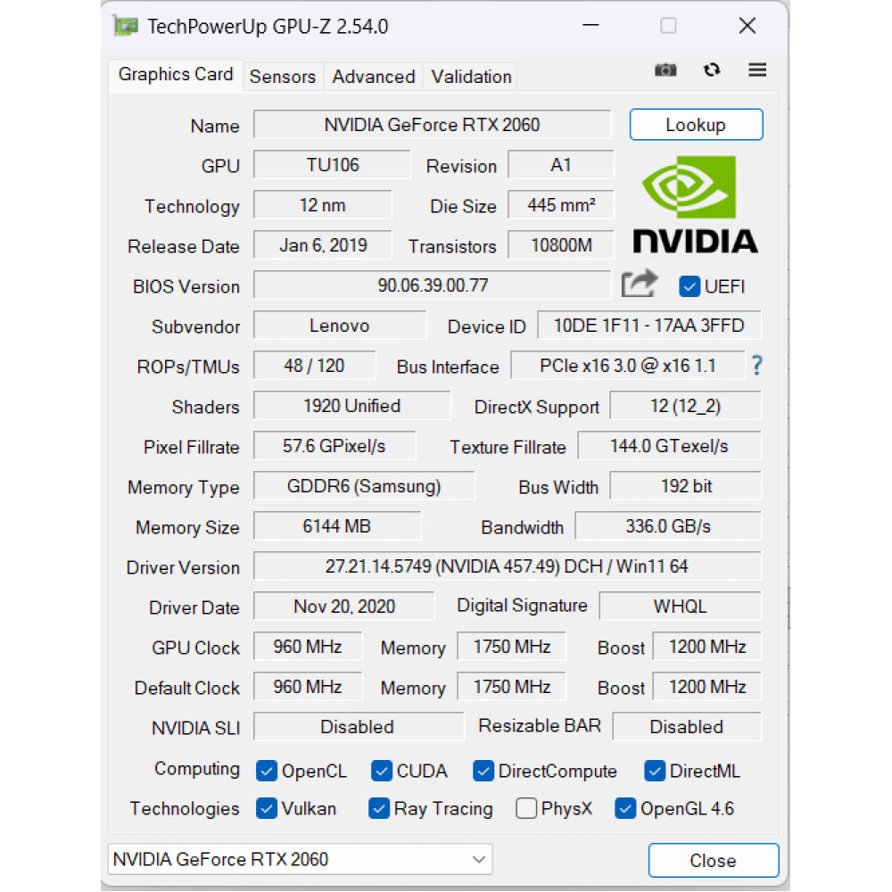Click the Technology field showing 12 nm
Screen dimensions: 892x892
pyautogui.click(x=323, y=205)
